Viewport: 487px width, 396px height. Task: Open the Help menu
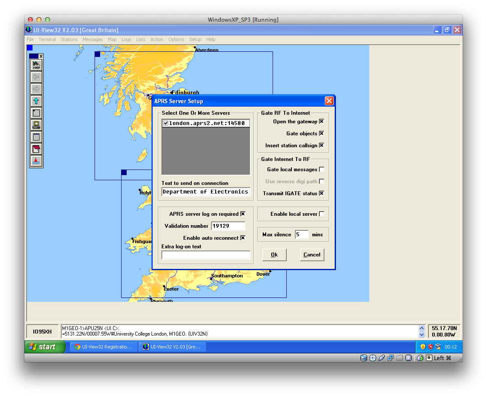211,39
